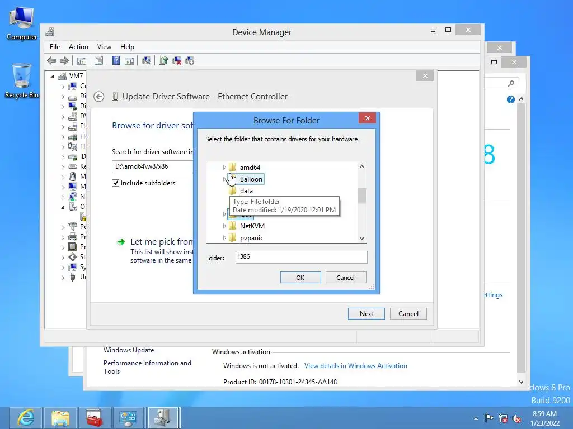Image resolution: width=573 pixels, height=429 pixels.
Task: Open View details in Windows Activation link
Action: pos(355,366)
